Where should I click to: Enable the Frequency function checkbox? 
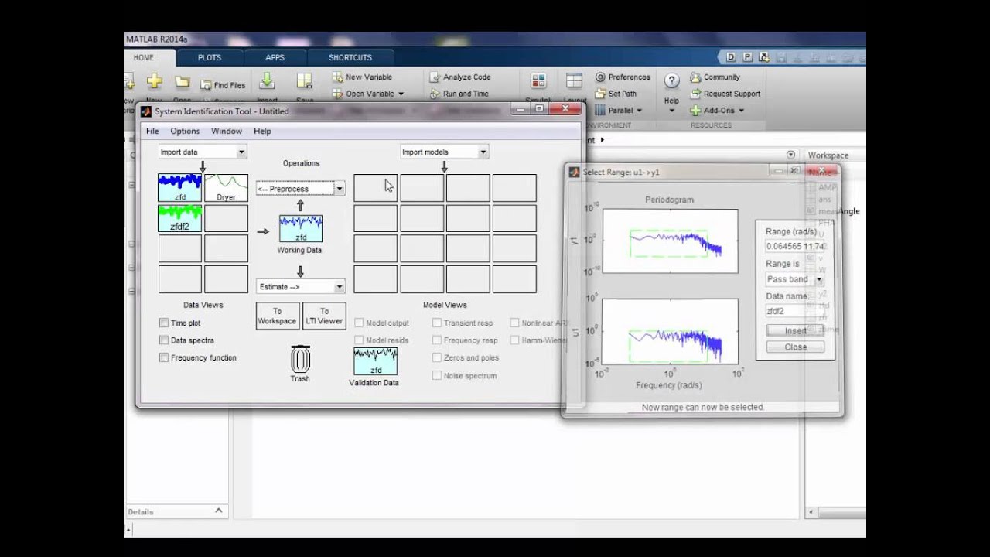coord(164,357)
